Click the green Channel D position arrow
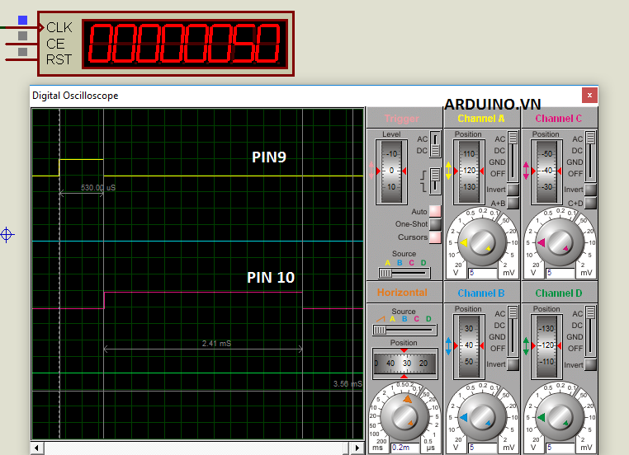Screen dimensions: 629x455 tap(527, 346)
